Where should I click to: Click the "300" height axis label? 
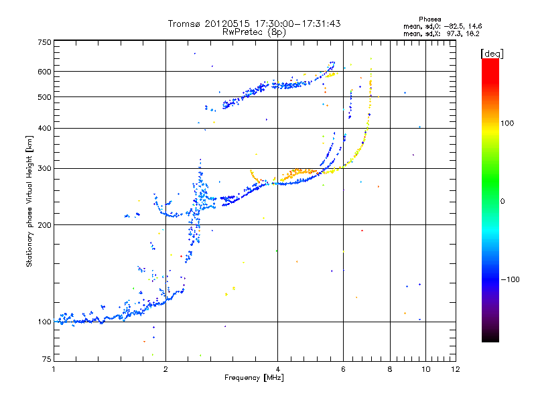44,168
